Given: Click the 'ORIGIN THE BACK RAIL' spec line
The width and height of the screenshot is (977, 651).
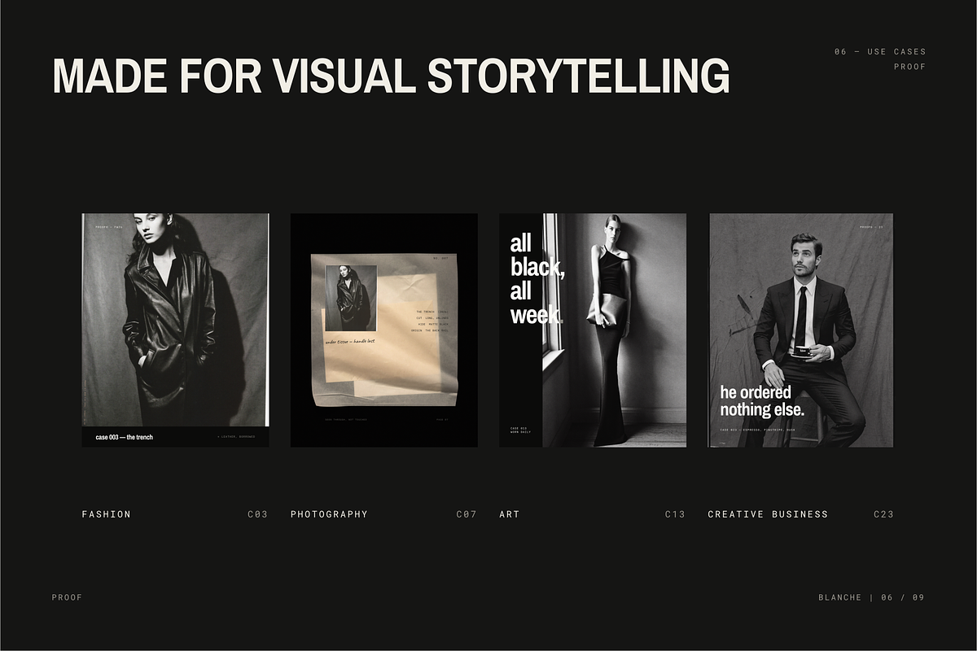Looking at the screenshot, I should pos(430,331).
